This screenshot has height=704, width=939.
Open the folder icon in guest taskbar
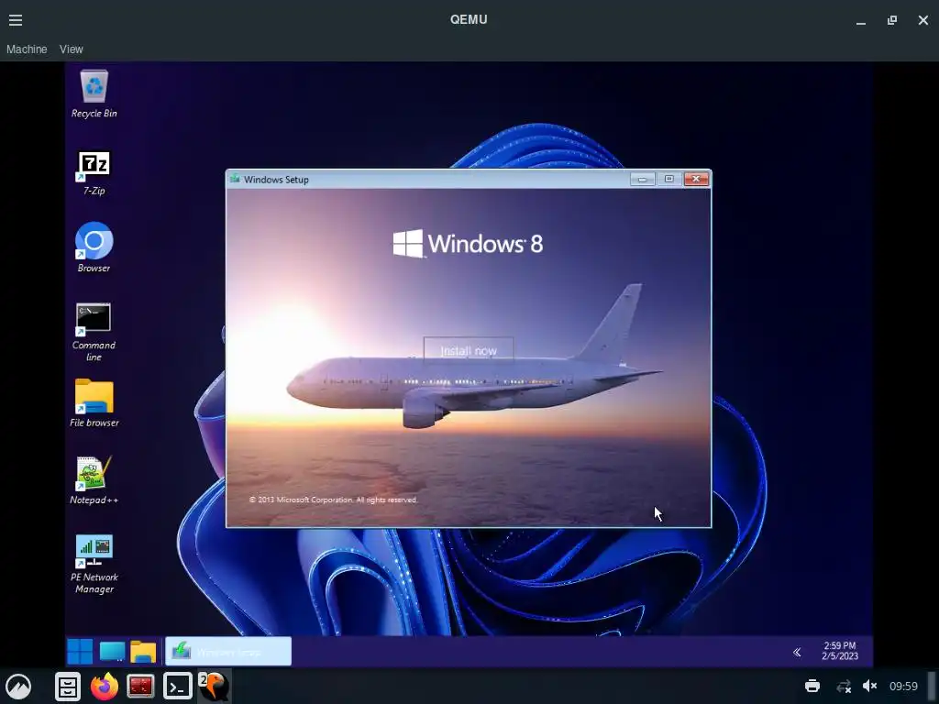(143, 652)
